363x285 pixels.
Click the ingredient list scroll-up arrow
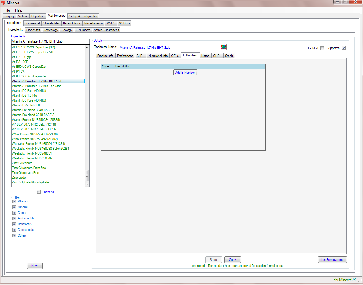pyautogui.click(x=87, y=47)
